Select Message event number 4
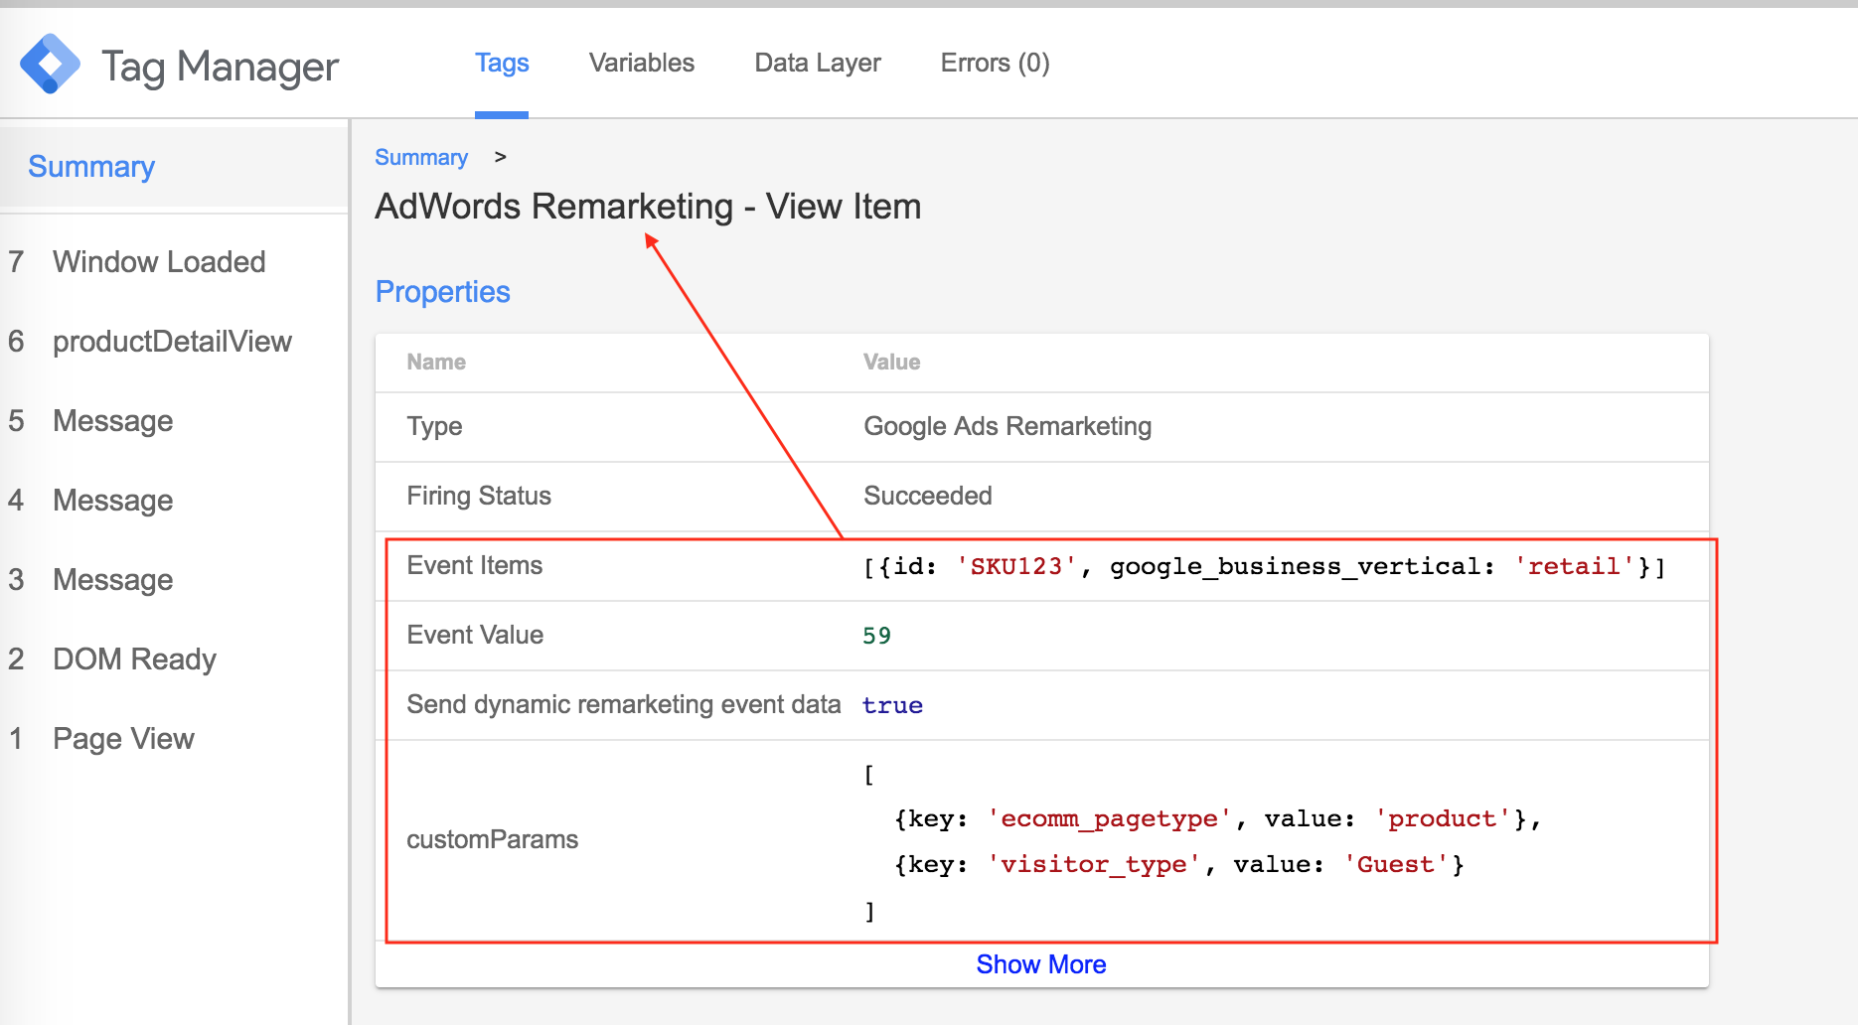The width and height of the screenshot is (1858, 1025). click(x=112, y=501)
